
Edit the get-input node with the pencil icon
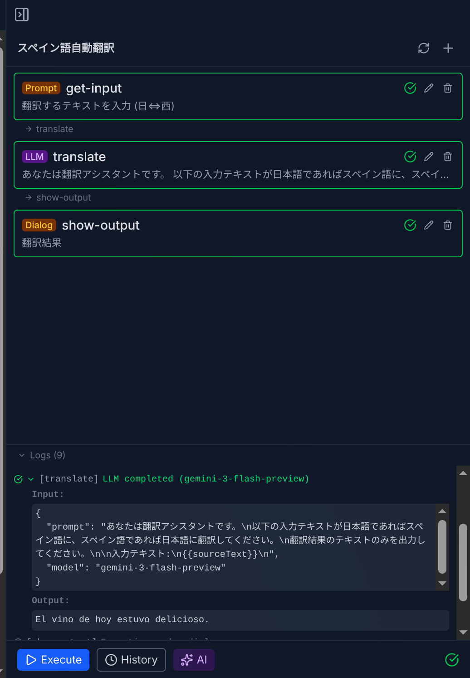click(x=429, y=88)
